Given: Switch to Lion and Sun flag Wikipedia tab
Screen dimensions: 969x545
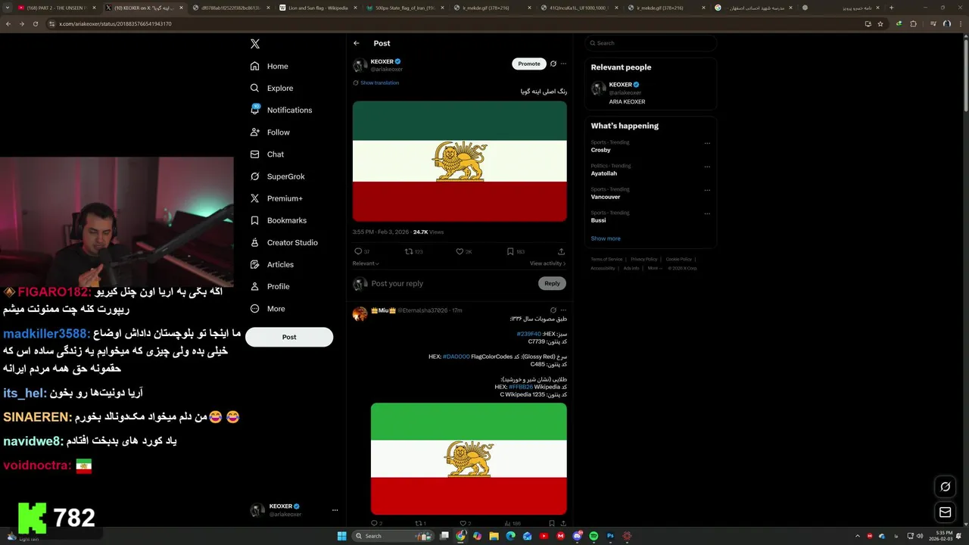Looking at the screenshot, I should click(318, 8).
